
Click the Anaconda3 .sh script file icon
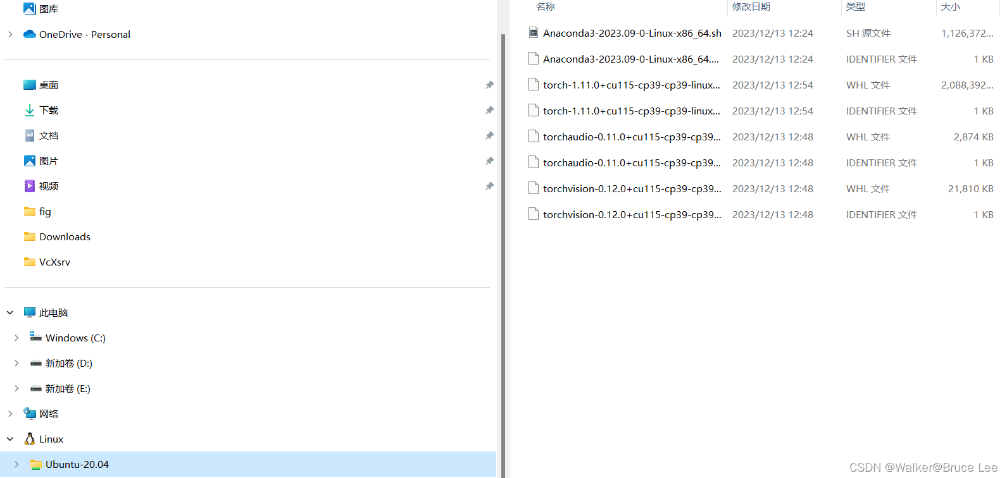534,32
